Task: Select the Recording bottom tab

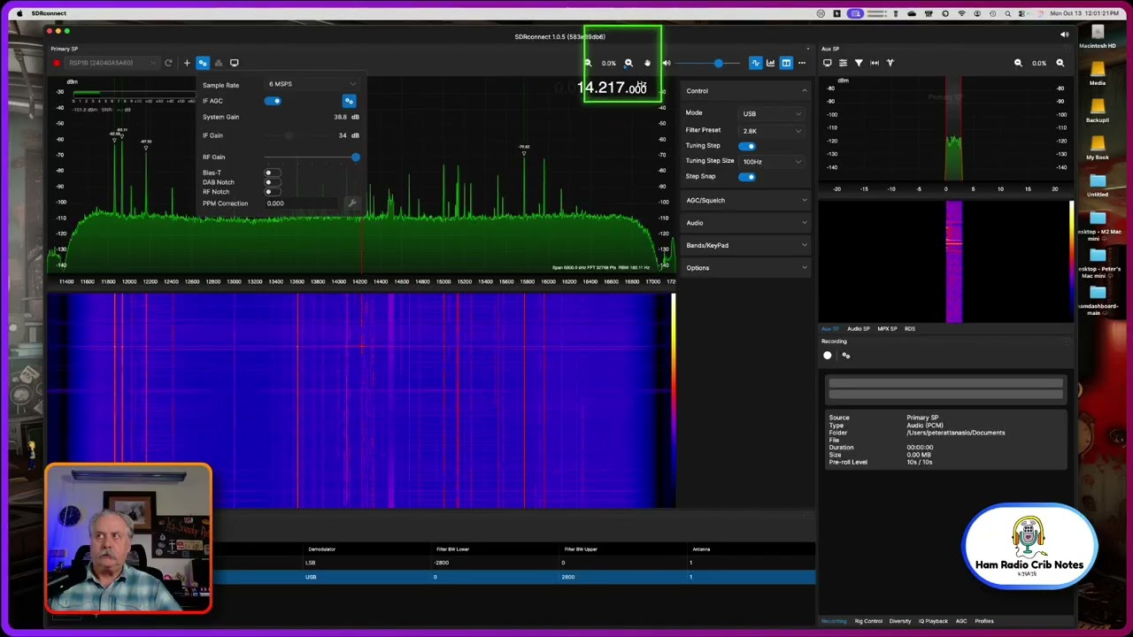Action: point(834,621)
